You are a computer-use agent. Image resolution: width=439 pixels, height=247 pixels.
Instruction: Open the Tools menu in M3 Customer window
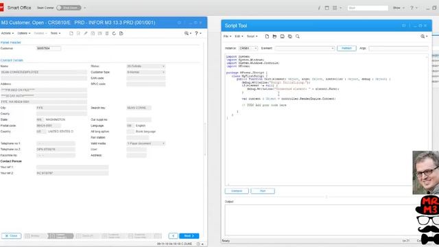click(56, 34)
